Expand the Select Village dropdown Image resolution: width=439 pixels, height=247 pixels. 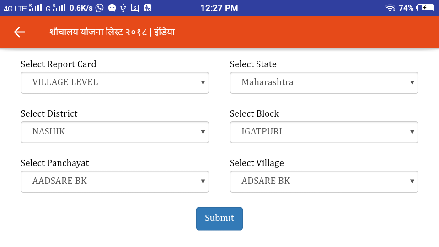pos(324,182)
